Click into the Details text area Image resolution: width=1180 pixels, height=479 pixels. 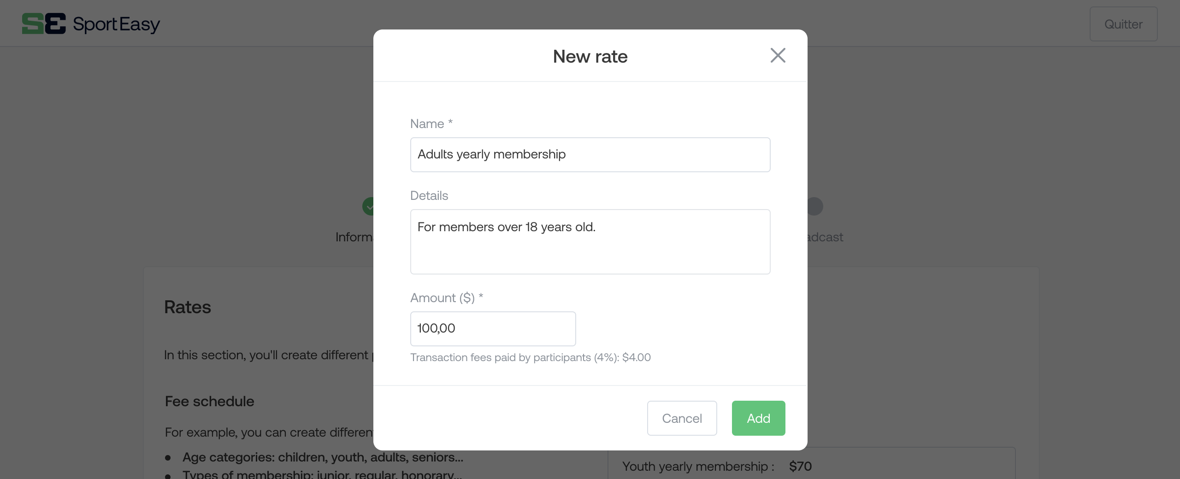click(590, 242)
